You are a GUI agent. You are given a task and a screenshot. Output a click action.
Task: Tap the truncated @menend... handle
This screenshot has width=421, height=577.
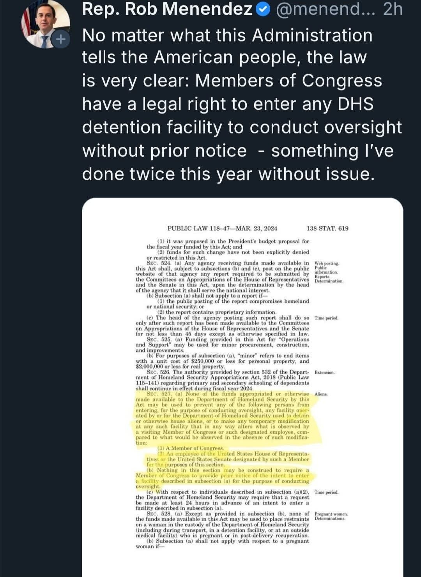[x=325, y=10]
